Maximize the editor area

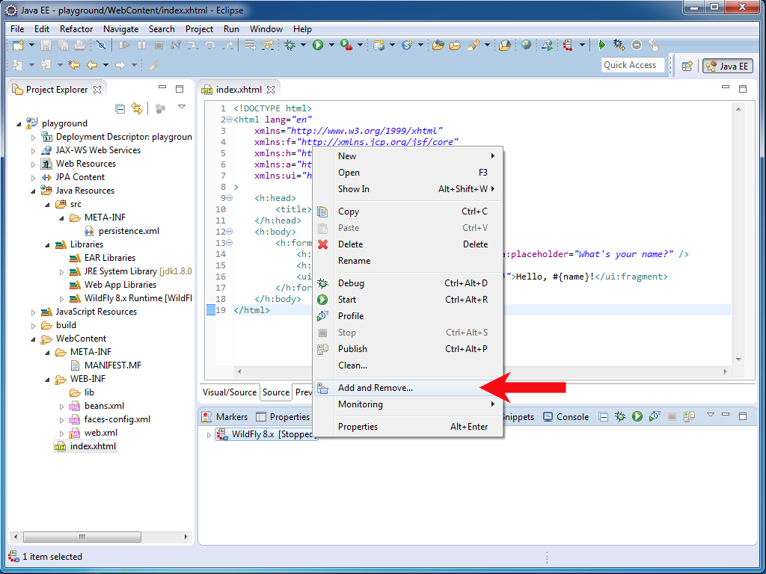[743, 89]
